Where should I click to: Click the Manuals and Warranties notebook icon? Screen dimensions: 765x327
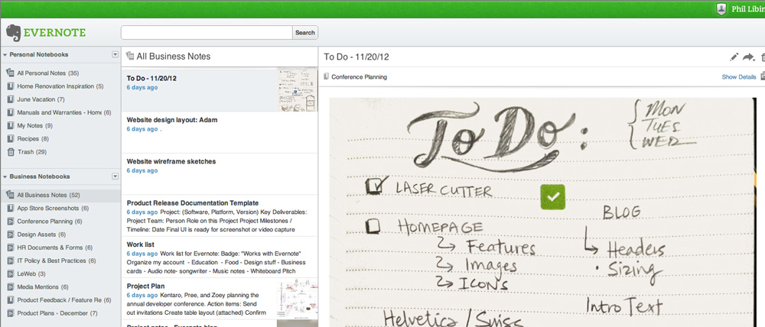pos(11,112)
